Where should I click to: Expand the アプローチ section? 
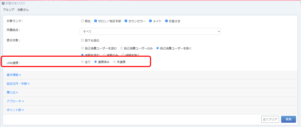[x=15, y=101]
